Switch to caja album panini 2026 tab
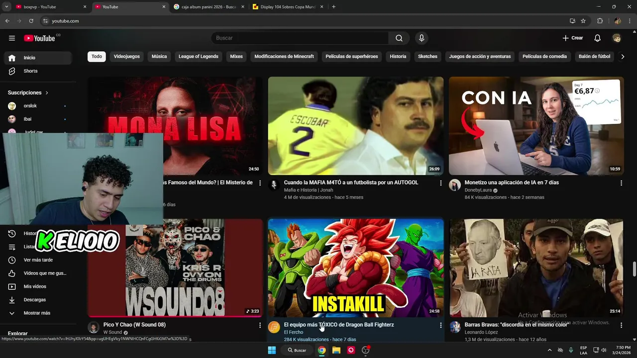This screenshot has width=637, height=358. [209, 7]
